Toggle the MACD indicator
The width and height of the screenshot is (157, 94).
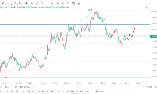(27, 87)
